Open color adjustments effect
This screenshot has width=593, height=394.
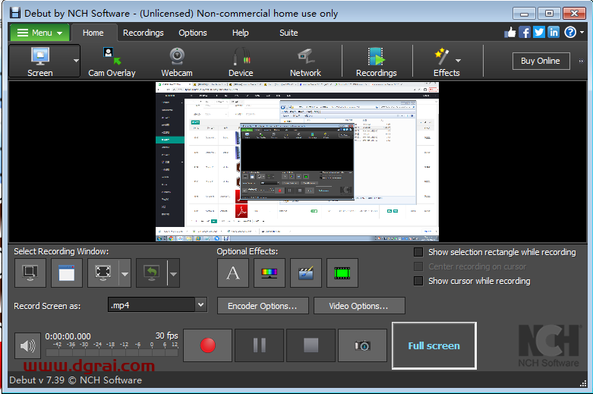point(270,273)
